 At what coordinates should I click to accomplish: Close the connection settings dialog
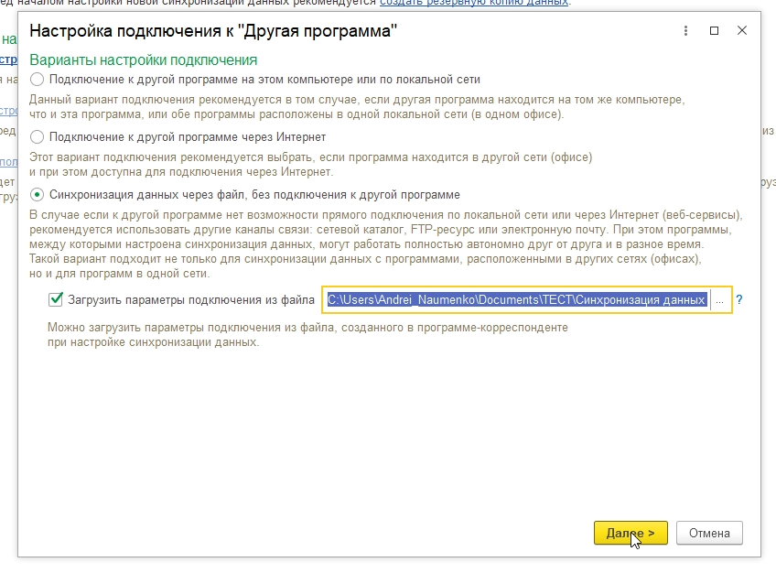[742, 31]
